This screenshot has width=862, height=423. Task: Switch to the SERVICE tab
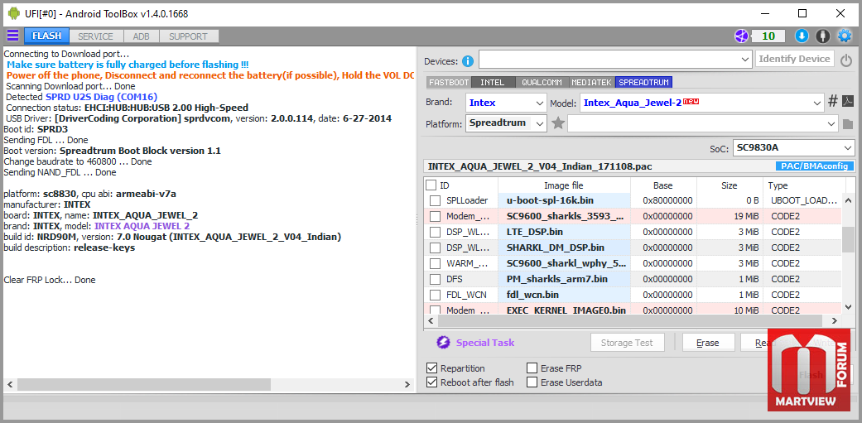pos(95,36)
